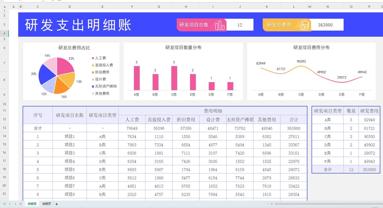Click the 无形资产摊销 column header cell
Image resolution: width=383 pixels, height=208 pixels.
coord(240,120)
